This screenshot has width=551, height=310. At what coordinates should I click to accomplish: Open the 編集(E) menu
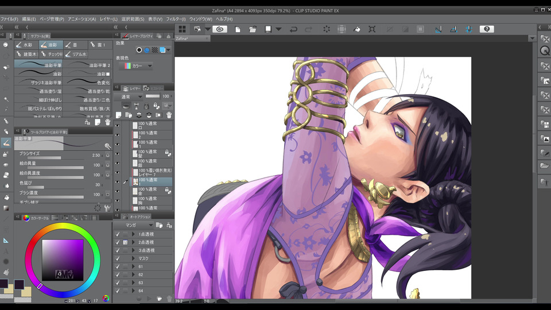(x=29, y=19)
